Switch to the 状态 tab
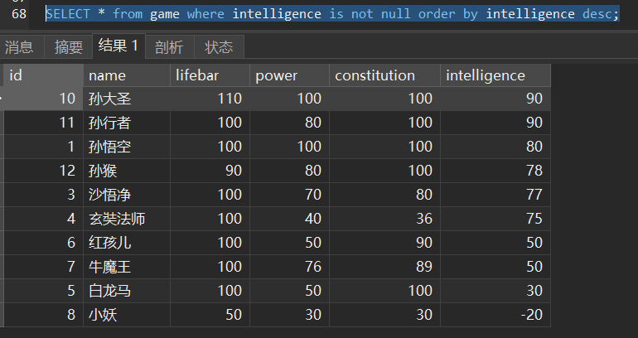 pos(219,46)
